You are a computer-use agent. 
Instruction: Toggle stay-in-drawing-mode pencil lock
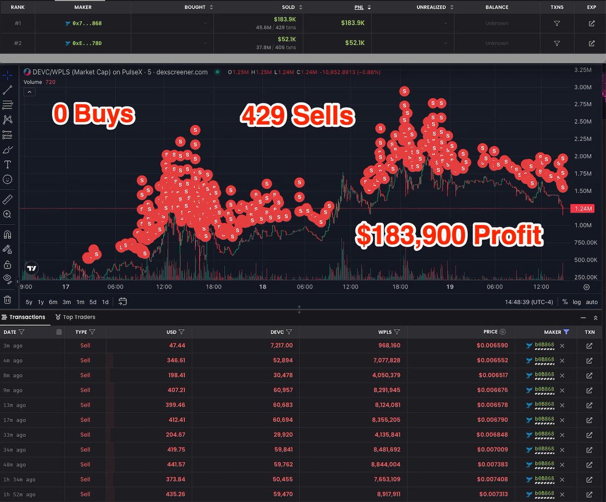coord(8,249)
